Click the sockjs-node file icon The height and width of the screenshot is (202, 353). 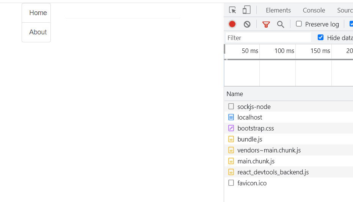231,106
